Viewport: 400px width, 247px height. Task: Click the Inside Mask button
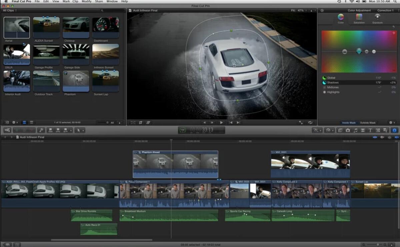pos(349,122)
